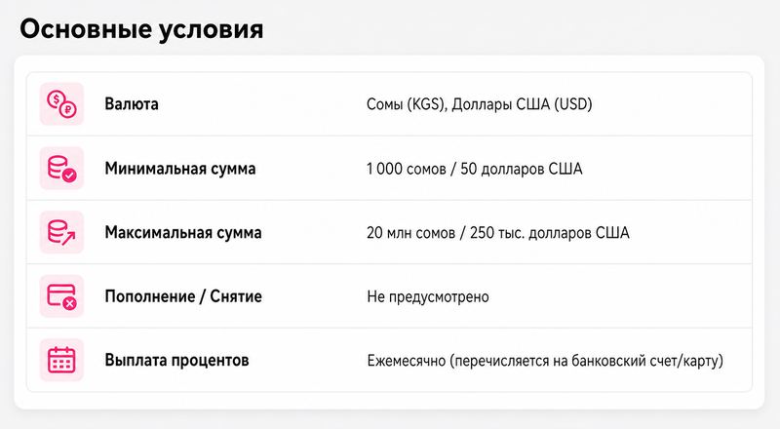Click the currency coins icon next to Валюта
The image size is (780, 429).
pyautogui.click(x=61, y=104)
